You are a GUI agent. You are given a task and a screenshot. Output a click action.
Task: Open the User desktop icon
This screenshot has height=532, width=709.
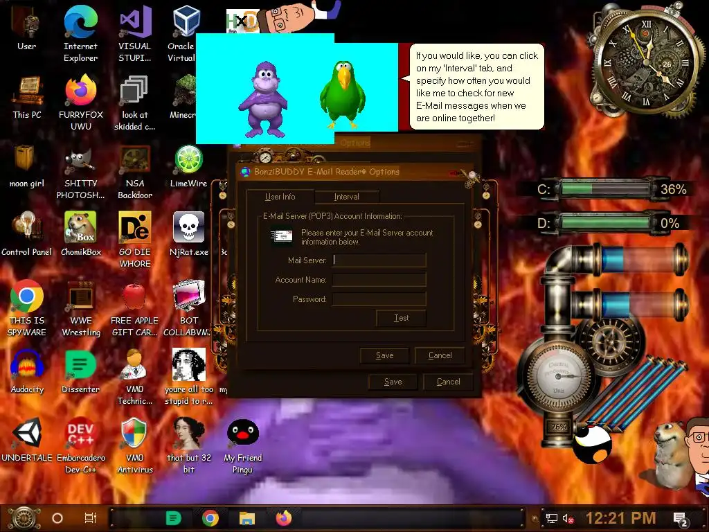27,28
